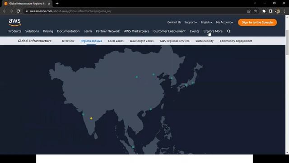This screenshot has width=289, height=163.
Task: Reload the current page
Action: (x=18, y=11)
